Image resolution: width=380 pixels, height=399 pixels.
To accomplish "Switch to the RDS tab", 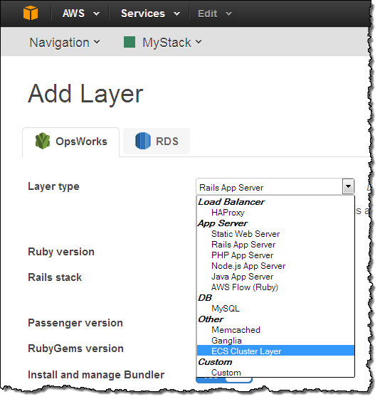I will point(157,142).
